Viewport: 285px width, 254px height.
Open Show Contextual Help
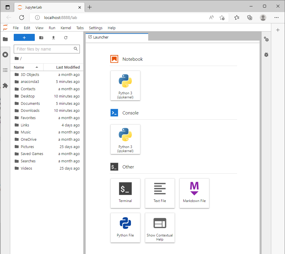pyautogui.click(x=160, y=228)
